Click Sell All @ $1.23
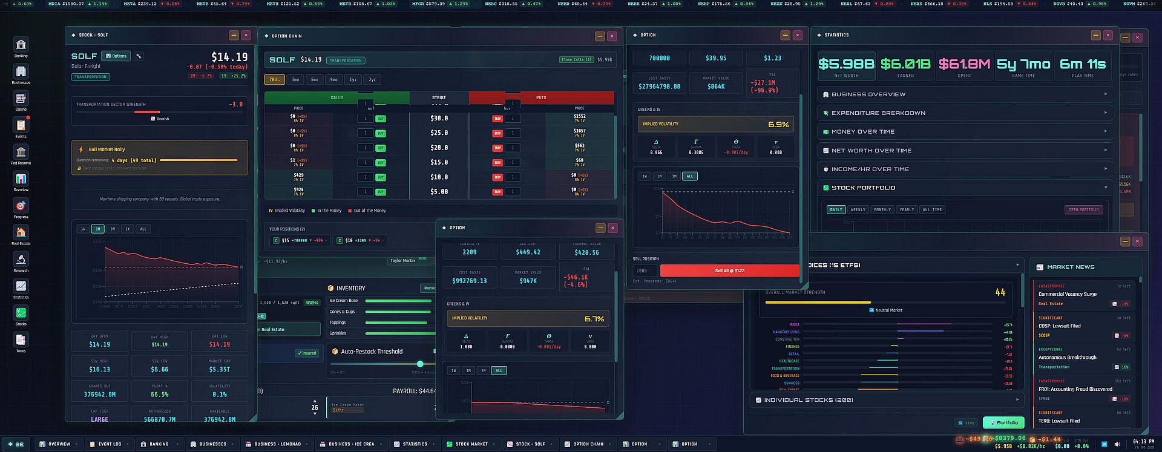The height and width of the screenshot is (452, 1162). click(729, 271)
